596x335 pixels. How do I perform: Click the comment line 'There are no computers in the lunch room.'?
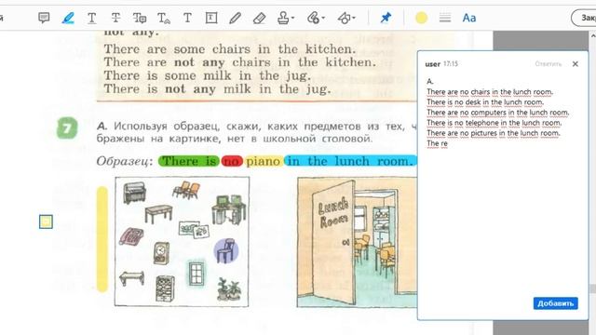pos(497,113)
